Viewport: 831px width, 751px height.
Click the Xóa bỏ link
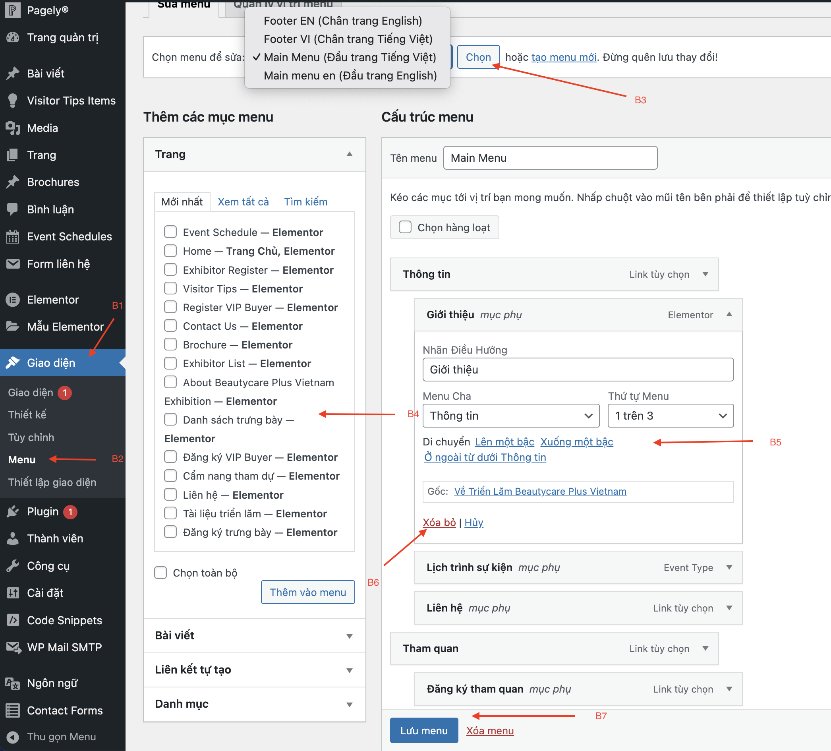click(x=439, y=523)
